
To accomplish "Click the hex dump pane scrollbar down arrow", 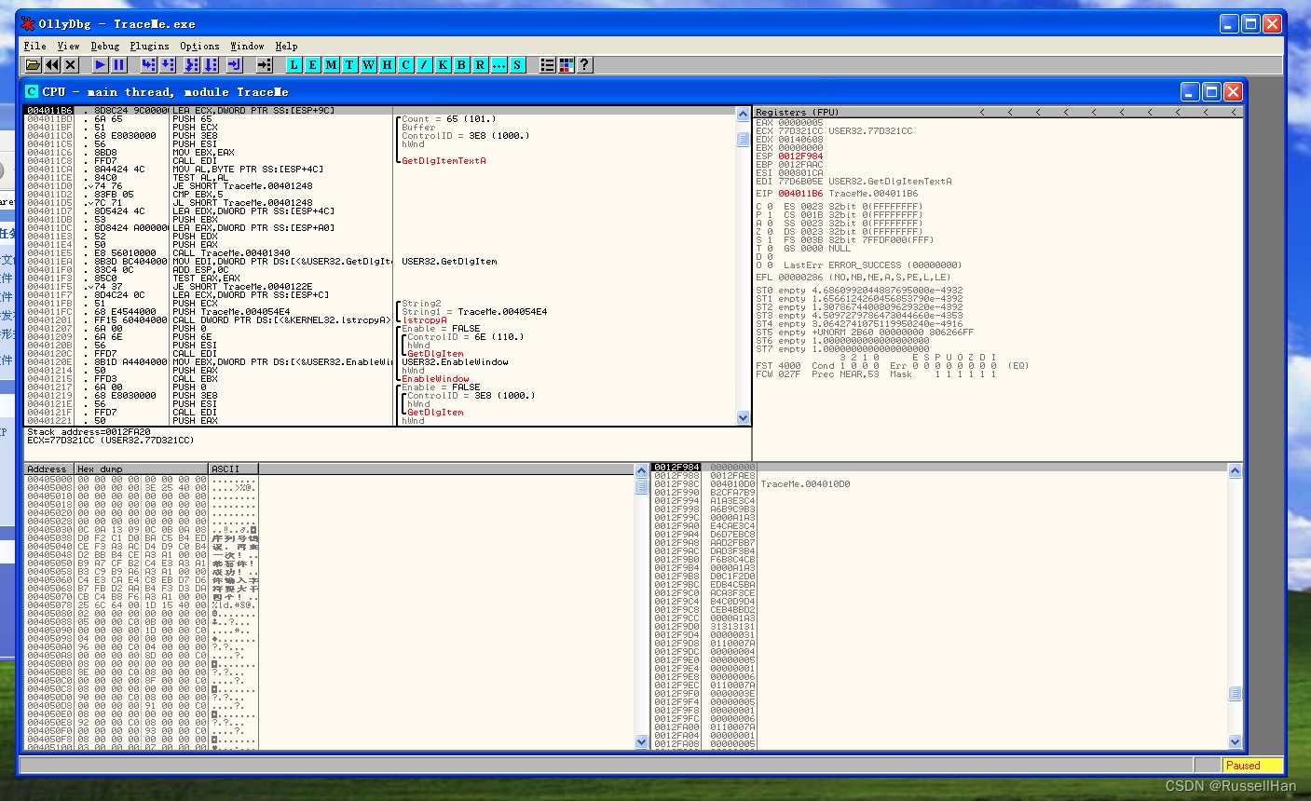I will point(641,741).
